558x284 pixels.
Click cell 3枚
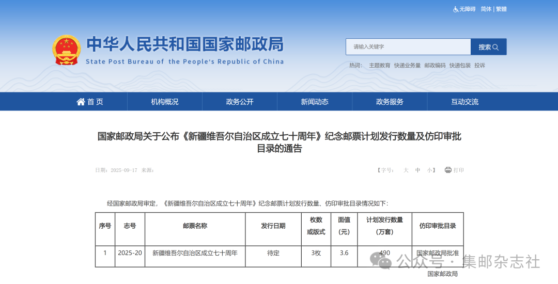[316, 253]
